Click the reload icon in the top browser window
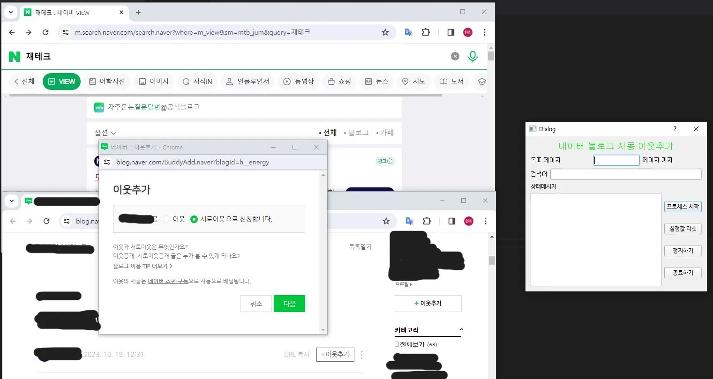This screenshot has height=379, width=713. (45, 32)
